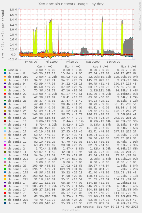This screenshot has width=142, height=213.
Task: Click the db domid 8 legend label
Action: click(16, 97)
